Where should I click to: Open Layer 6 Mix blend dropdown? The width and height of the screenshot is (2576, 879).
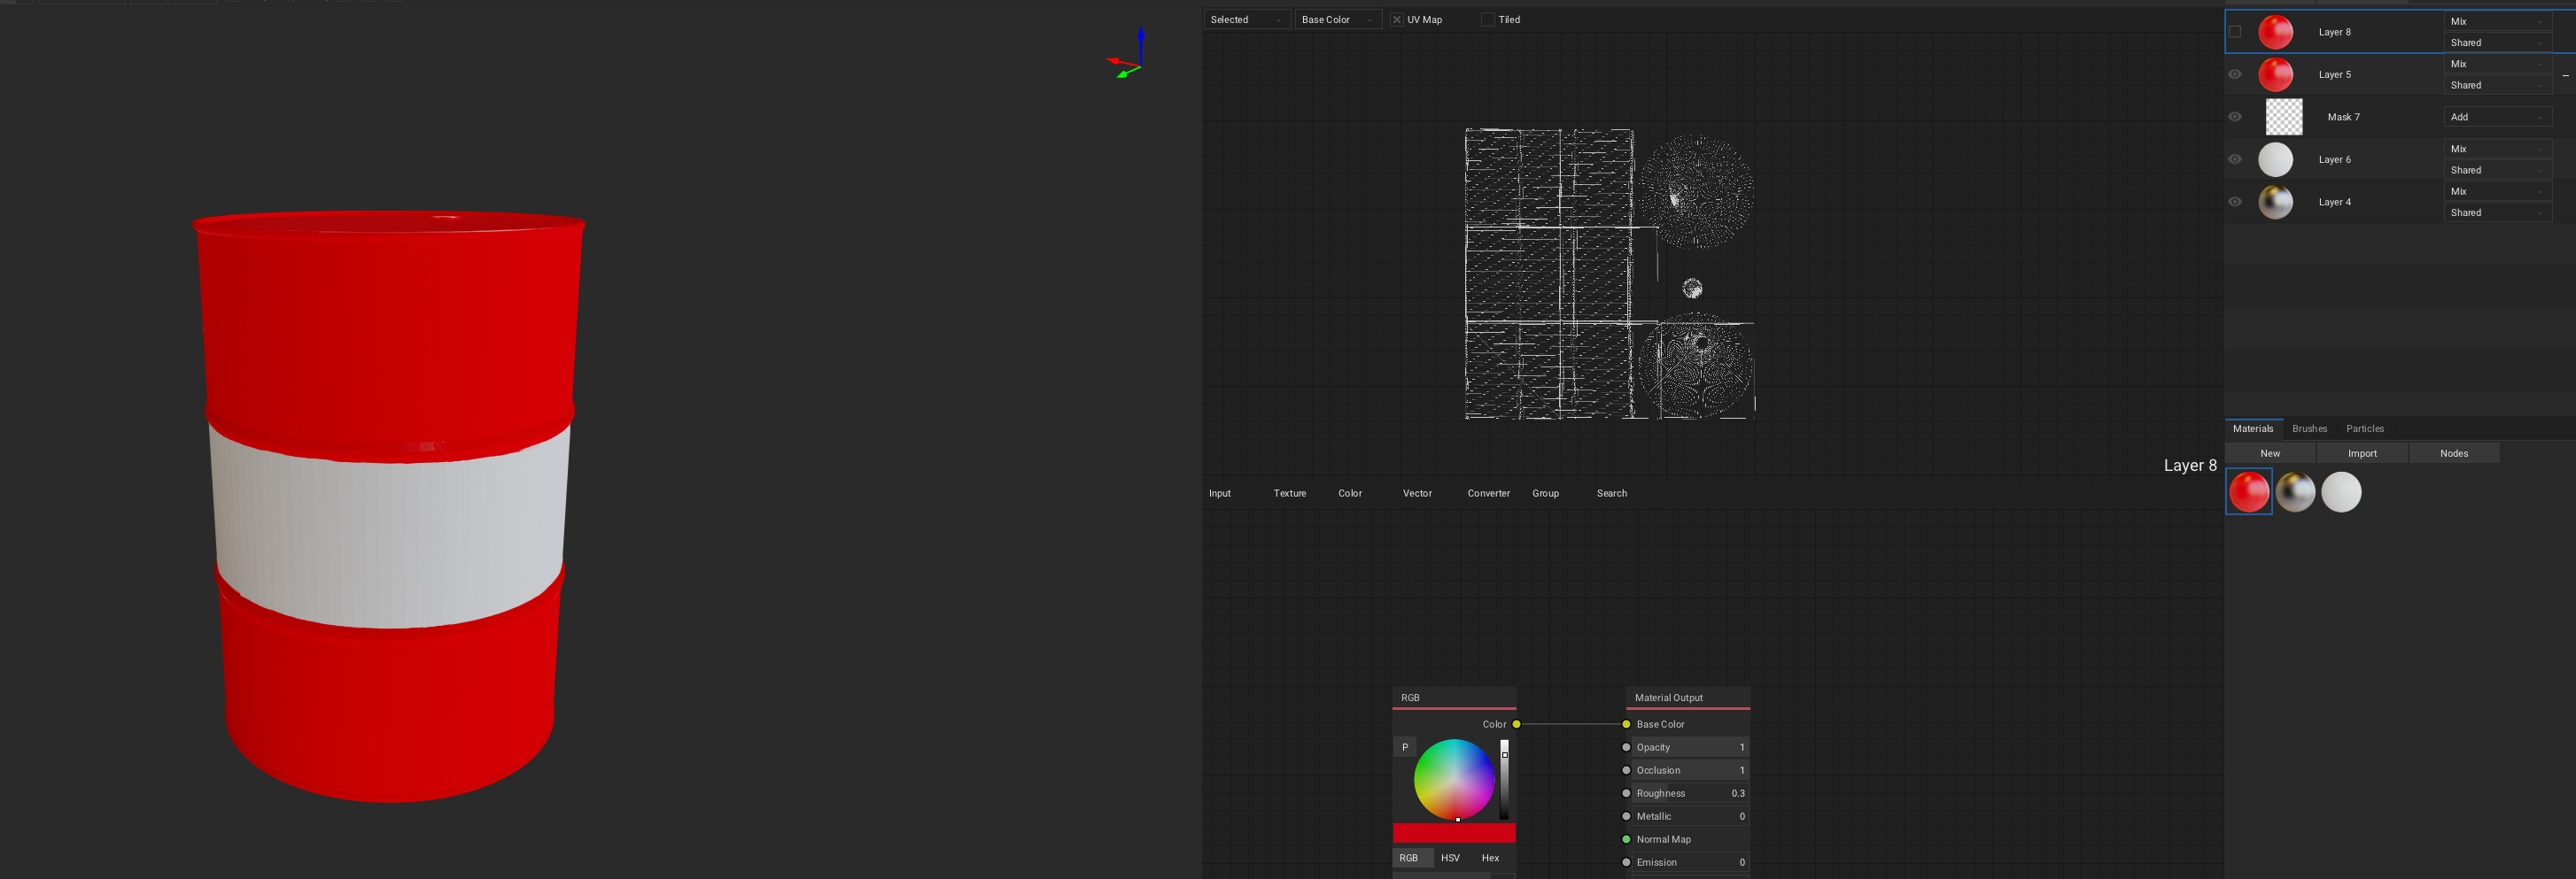point(2497,149)
